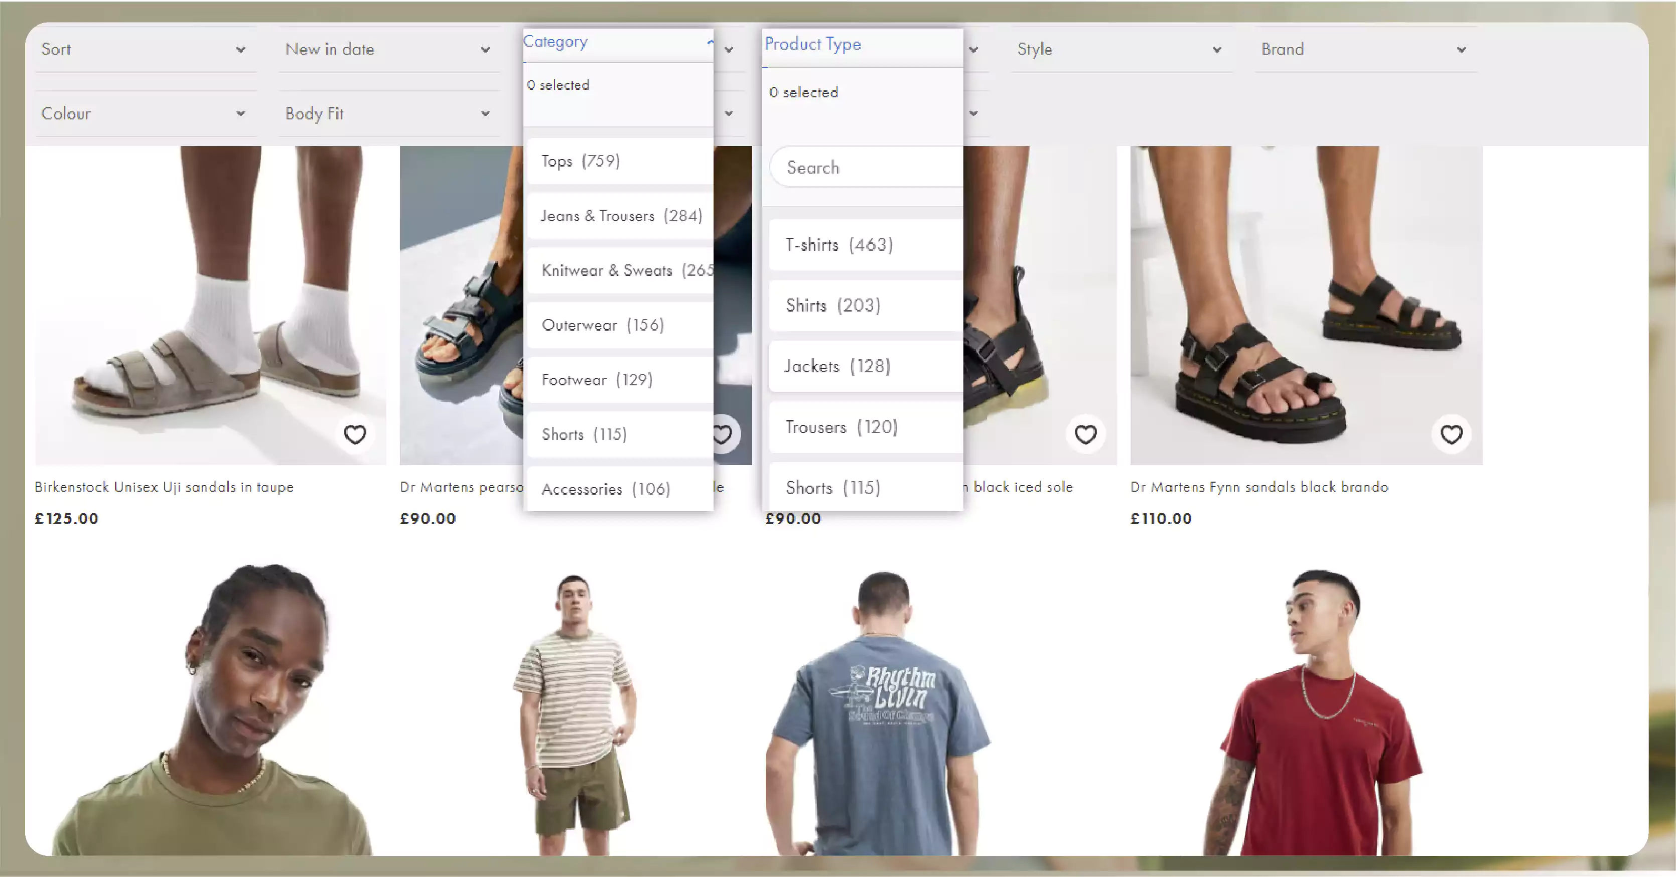This screenshot has width=1676, height=877.
Task: Select T-shirts product type with 463 items
Action: pyautogui.click(x=839, y=245)
